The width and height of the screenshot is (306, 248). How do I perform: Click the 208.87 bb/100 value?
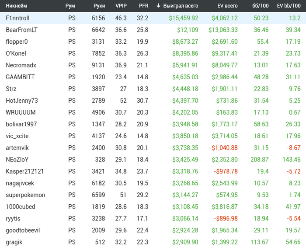[x=260, y=160]
